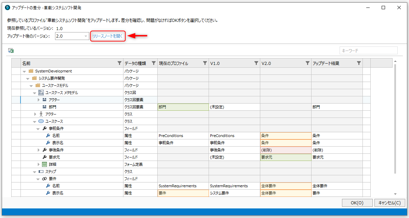This screenshot has width=409, height=218.
Task: Collapse the 要件 field node
Action: pyautogui.click(x=38, y=179)
